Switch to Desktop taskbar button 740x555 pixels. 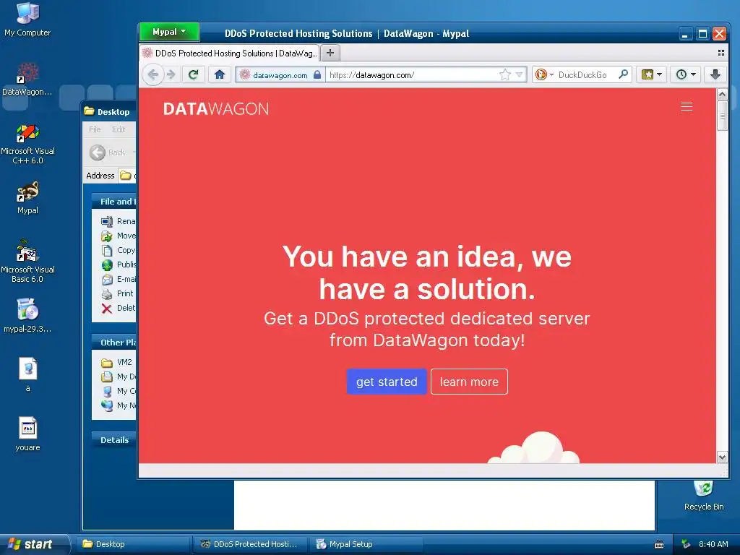pos(134,544)
